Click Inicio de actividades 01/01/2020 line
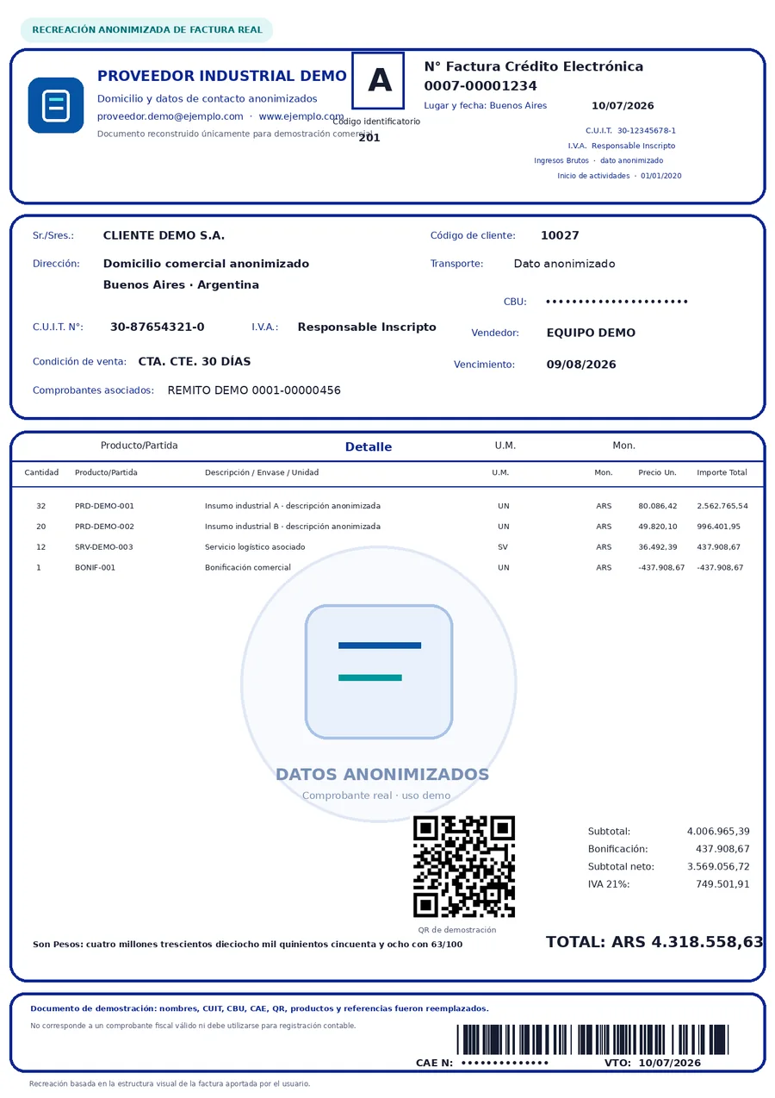 [x=619, y=176]
